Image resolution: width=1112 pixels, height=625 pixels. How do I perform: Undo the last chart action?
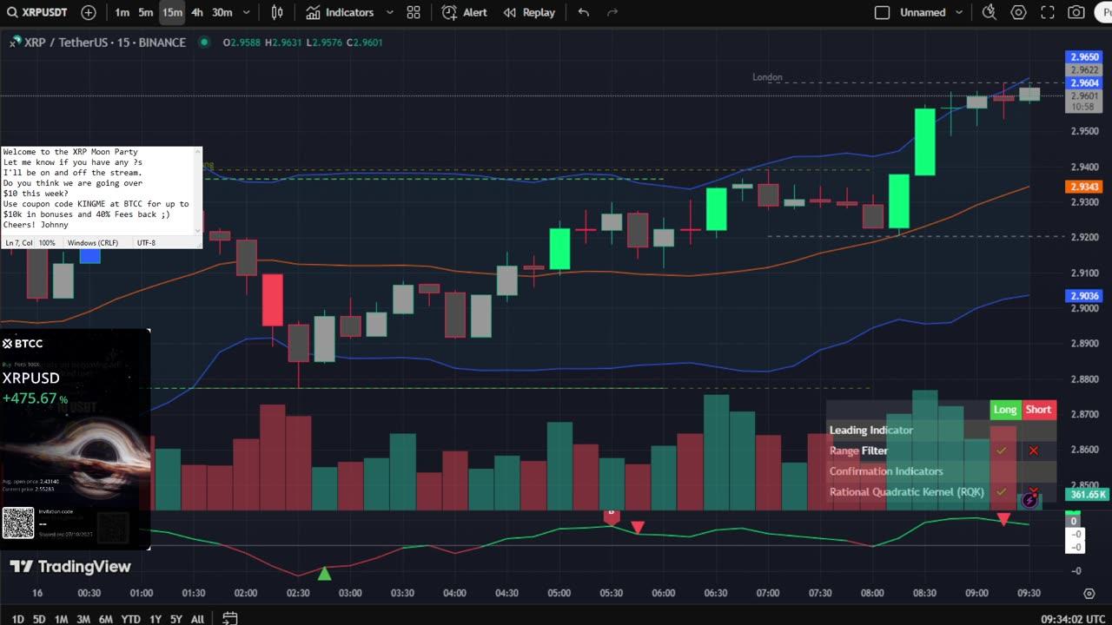point(583,12)
